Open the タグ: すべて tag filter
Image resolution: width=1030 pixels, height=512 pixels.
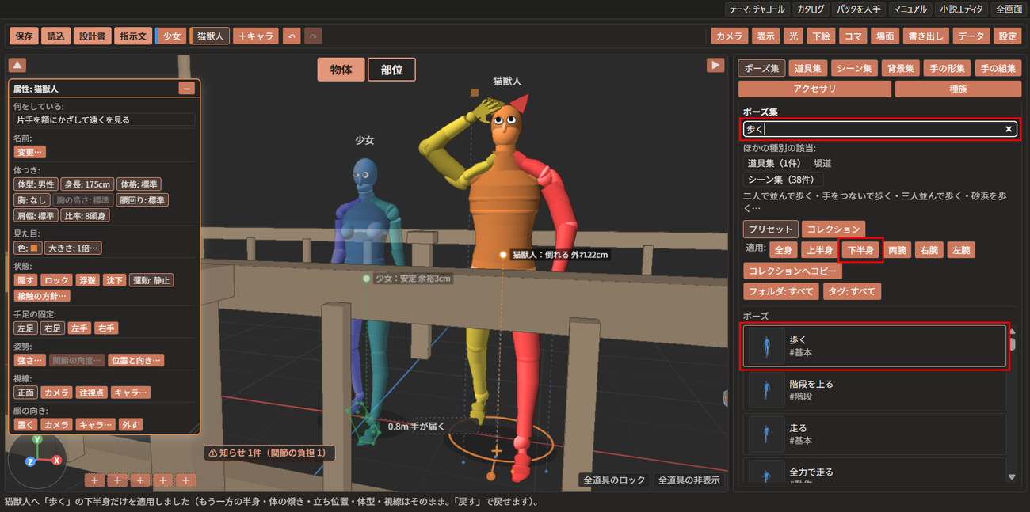[852, 291]
